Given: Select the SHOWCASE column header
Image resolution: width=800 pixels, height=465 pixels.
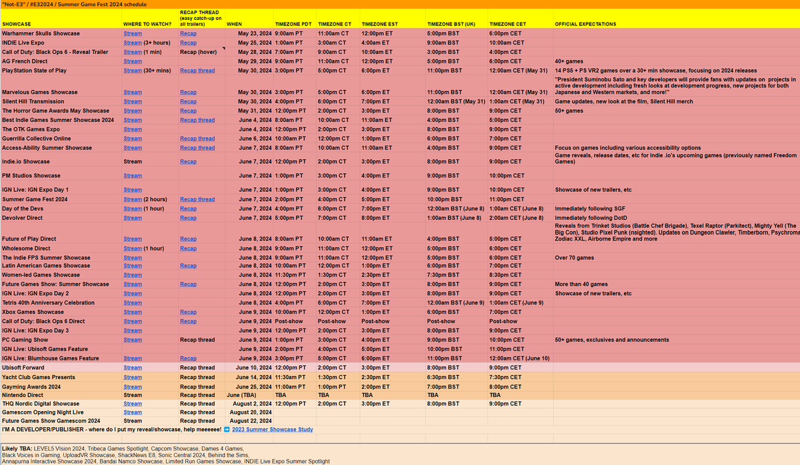Looking at the screenshot, I should point(61,19).
